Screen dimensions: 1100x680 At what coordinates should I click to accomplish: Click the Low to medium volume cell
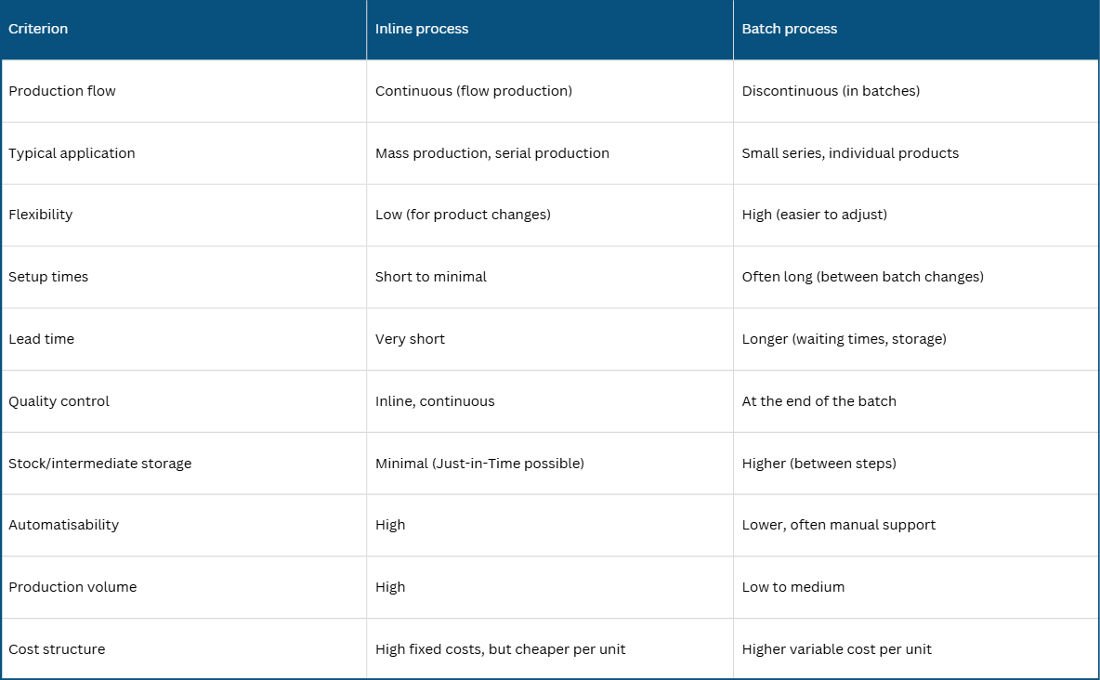pyautogui.click(x=916, y=587)
